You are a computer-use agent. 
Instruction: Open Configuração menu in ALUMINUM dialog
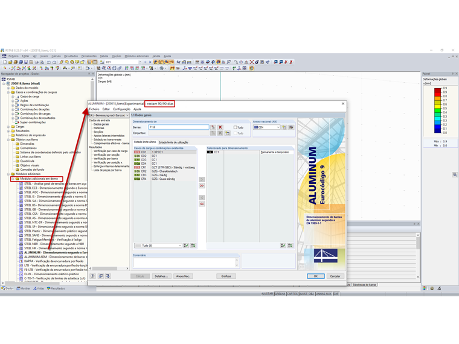click(121, 109)
